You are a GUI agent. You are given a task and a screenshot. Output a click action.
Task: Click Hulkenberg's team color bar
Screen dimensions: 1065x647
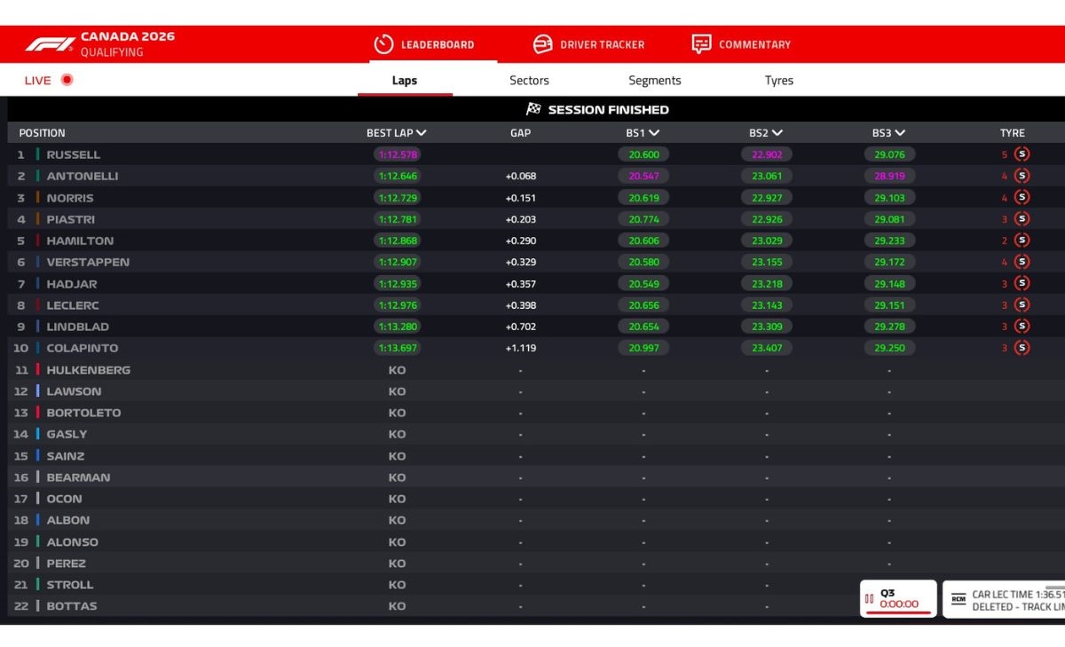[x=38, y=369]
